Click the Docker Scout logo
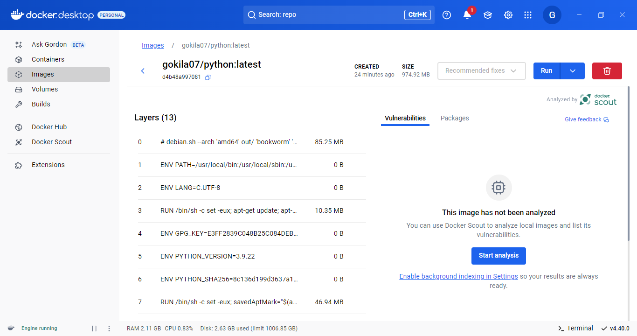This screenshot has width=637, height=336. point(598,99)
